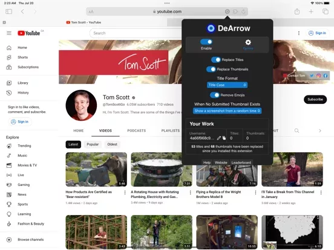
Task: Open YouTube hamburger guide menu
Action: click(x=9, y=33)
